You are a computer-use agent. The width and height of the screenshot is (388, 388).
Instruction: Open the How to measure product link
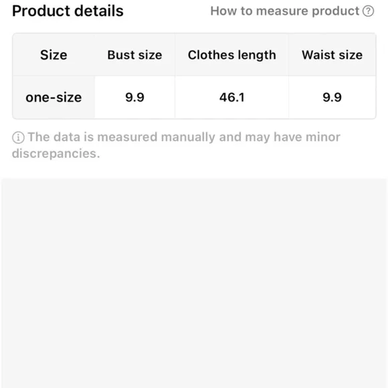pos(292,11)
